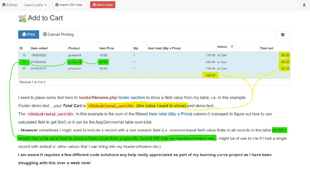Select record ID 73
Screen dimensions: 310x170
(24, 55)
